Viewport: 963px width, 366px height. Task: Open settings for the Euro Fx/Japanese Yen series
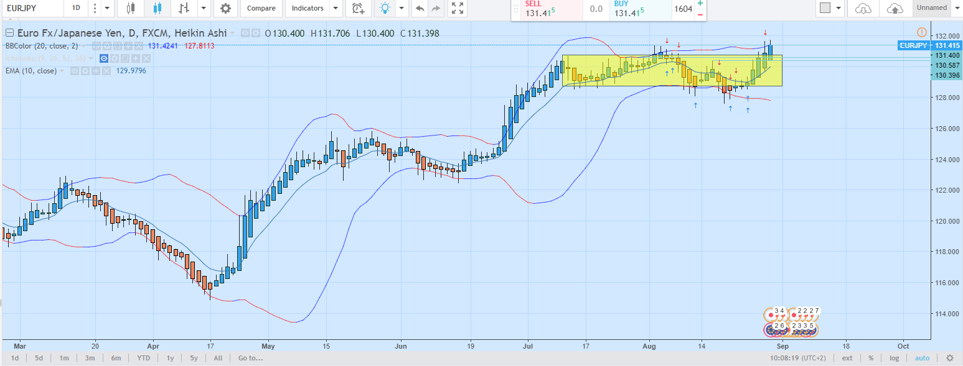[256, 33]
